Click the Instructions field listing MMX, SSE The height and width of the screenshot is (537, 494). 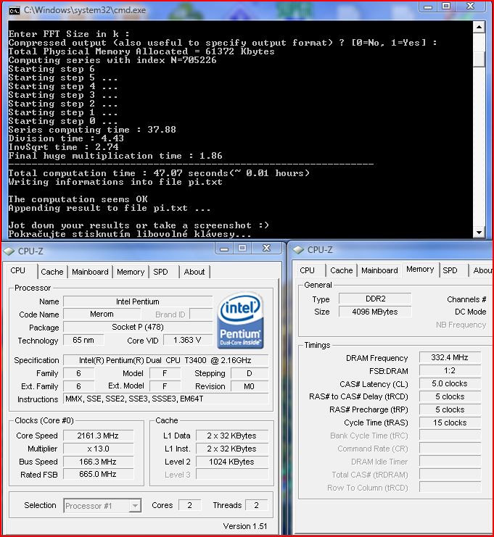(x=165, y=399)
